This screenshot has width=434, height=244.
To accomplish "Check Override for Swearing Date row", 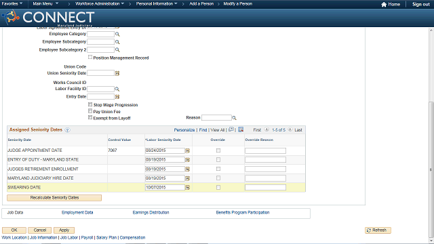I will [218, 188].
